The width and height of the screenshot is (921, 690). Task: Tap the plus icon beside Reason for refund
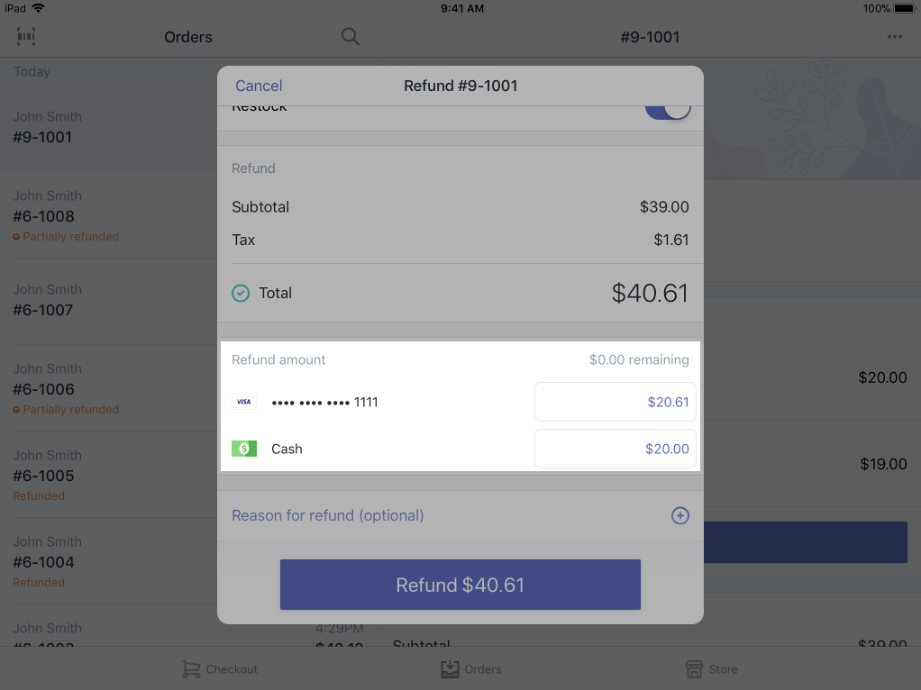pos(679,515)
